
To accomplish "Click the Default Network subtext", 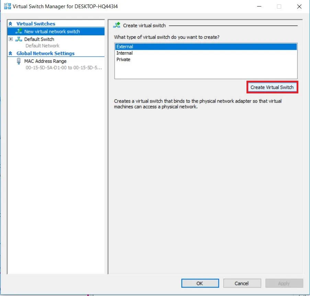I will click(42, 46).
